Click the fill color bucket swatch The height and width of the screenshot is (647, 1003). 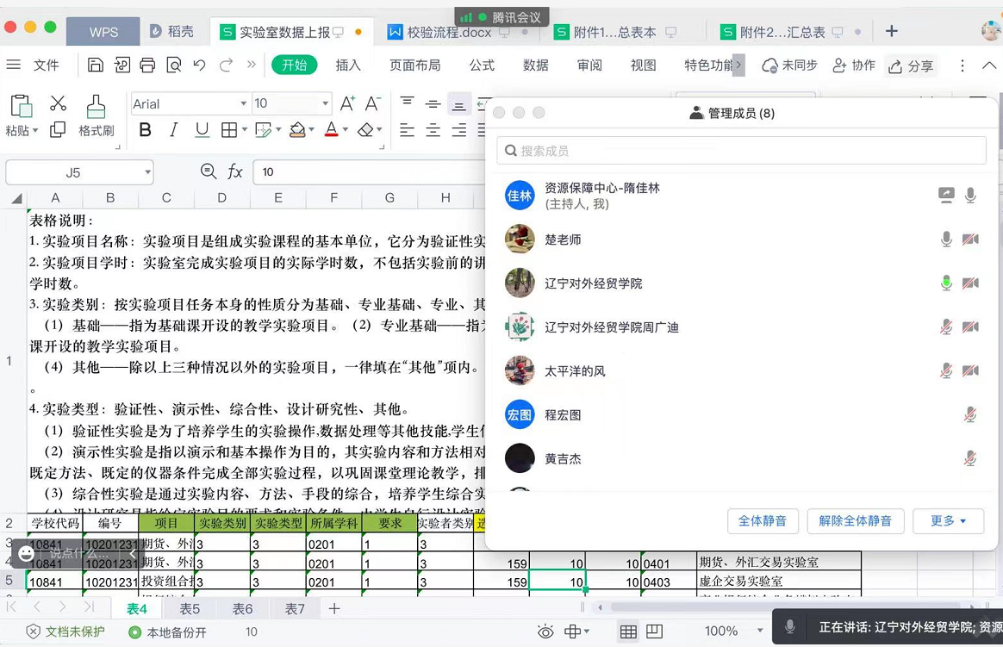[296, 130]
